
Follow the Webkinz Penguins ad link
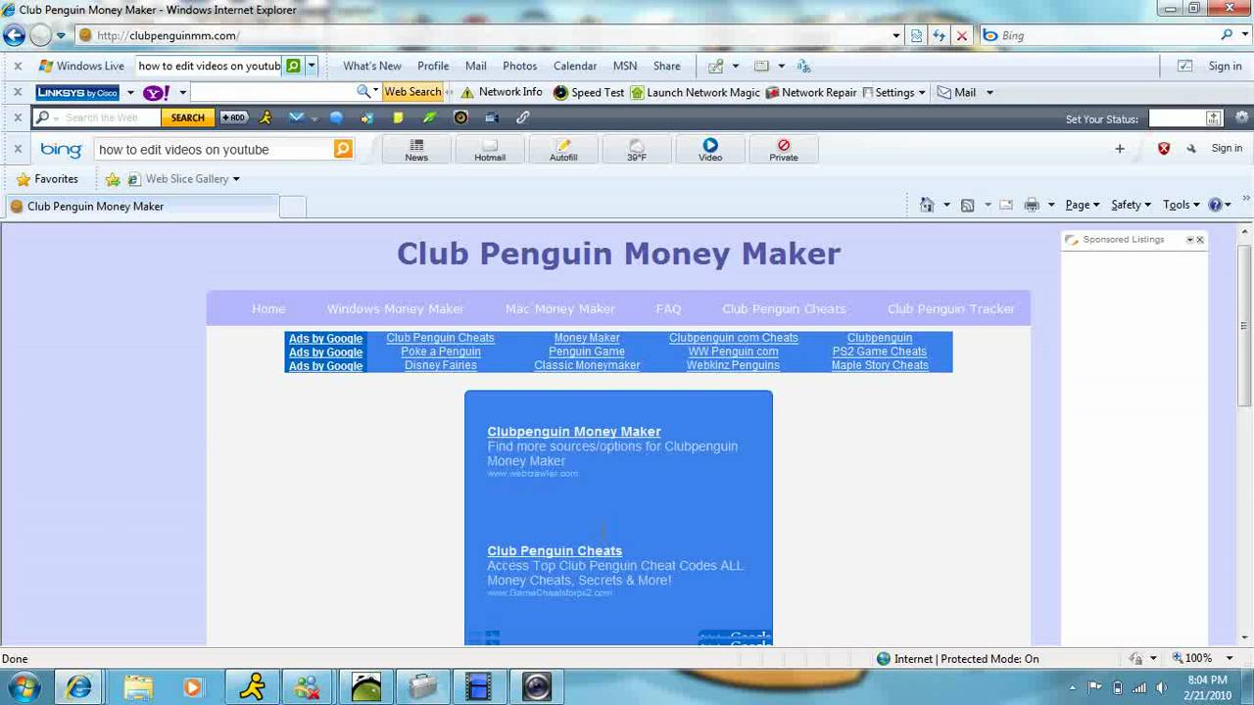coord(733,365)
